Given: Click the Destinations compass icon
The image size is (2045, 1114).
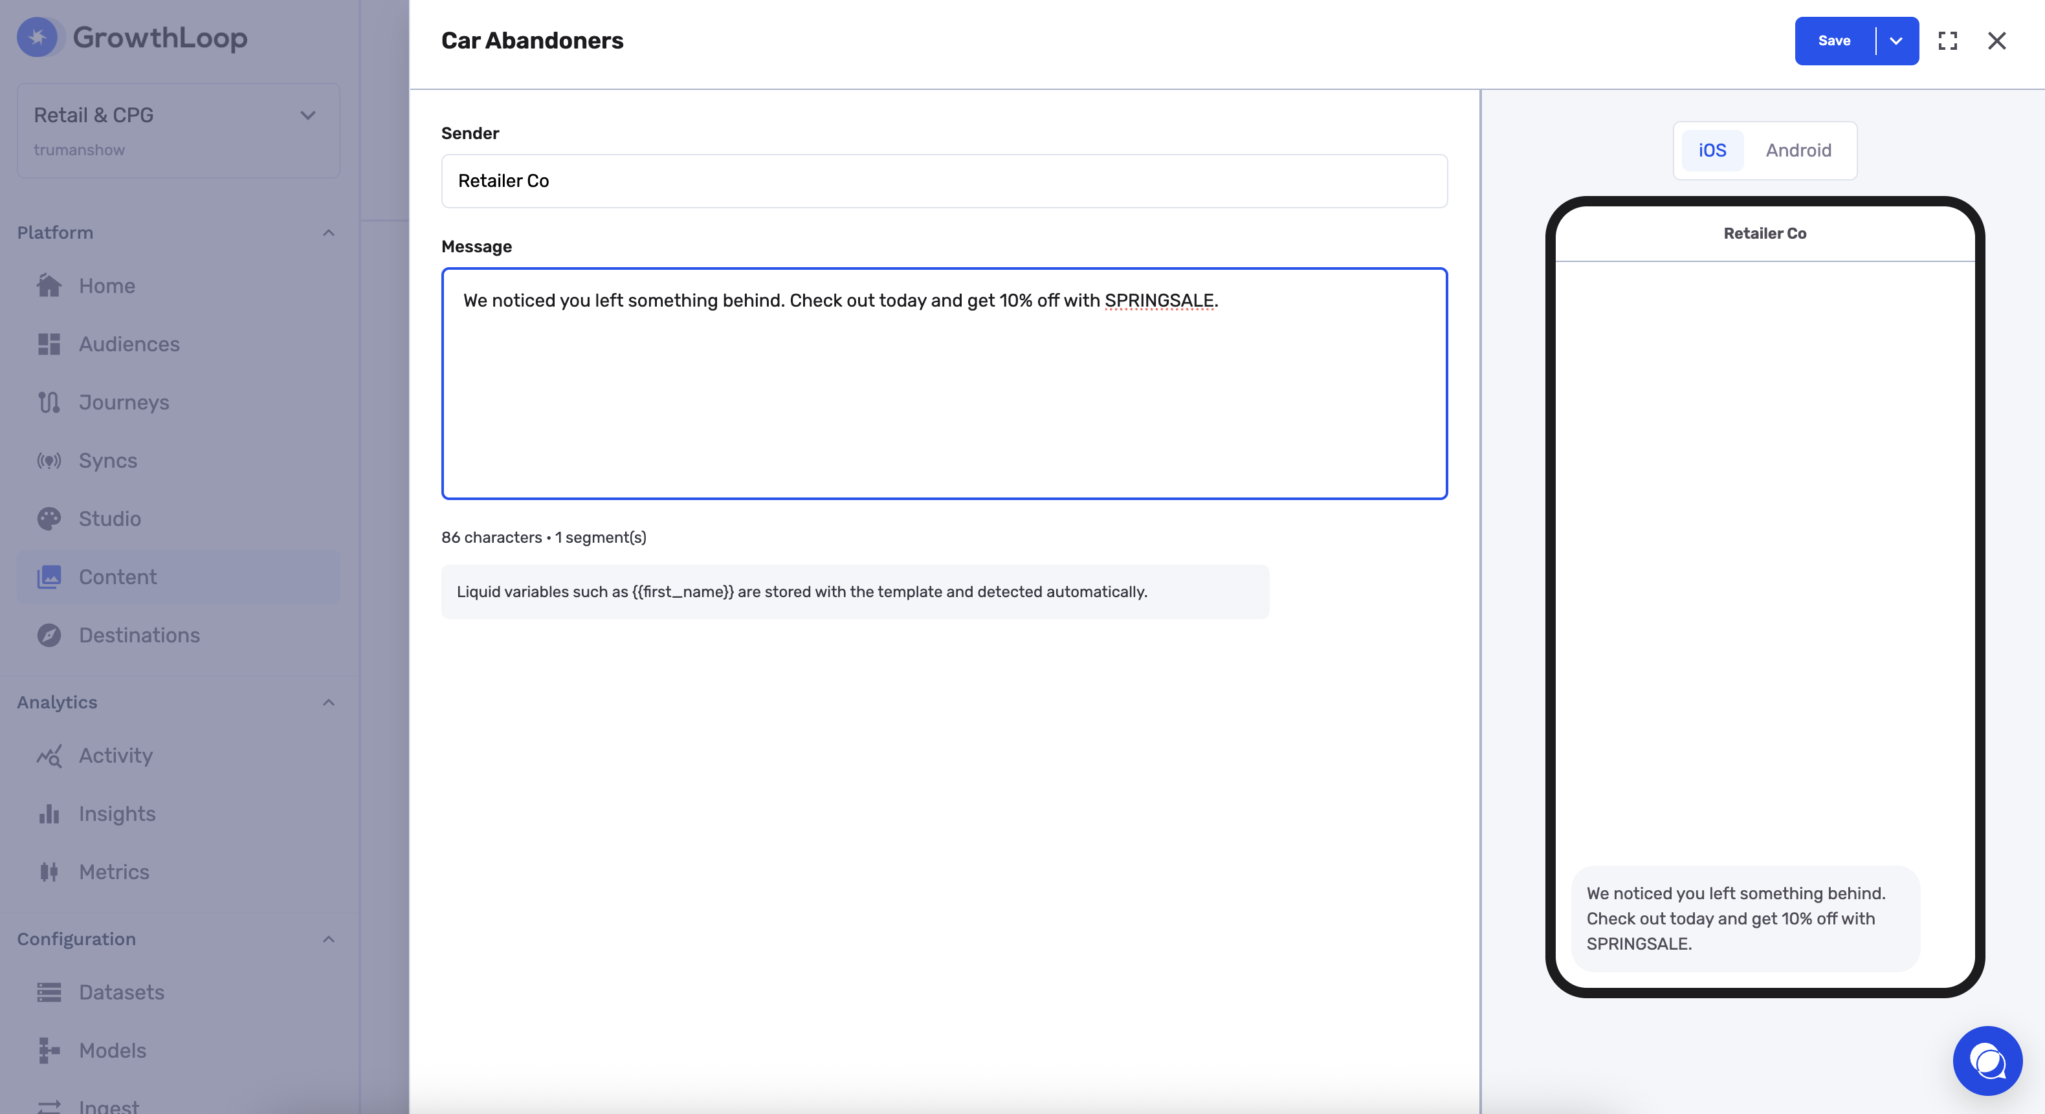Looking at the screenshot, I should (49, 635).
